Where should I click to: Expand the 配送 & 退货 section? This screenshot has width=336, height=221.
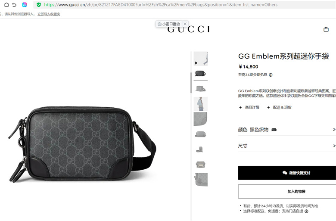279,107
